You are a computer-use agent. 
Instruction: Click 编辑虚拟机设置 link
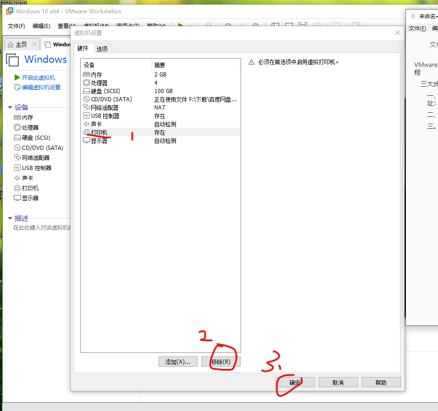tap(41, 87)
